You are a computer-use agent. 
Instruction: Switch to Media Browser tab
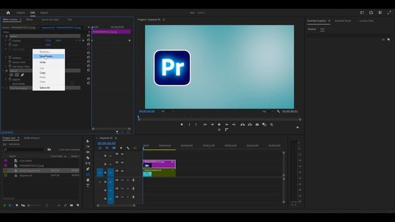(x=31, y=138)
